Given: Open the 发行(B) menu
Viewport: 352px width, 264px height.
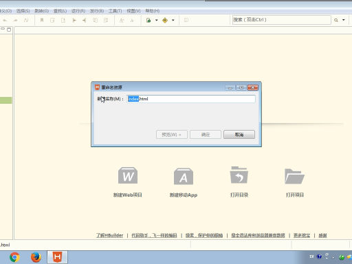Looking at the screenshot, I should tap(97, 11).
